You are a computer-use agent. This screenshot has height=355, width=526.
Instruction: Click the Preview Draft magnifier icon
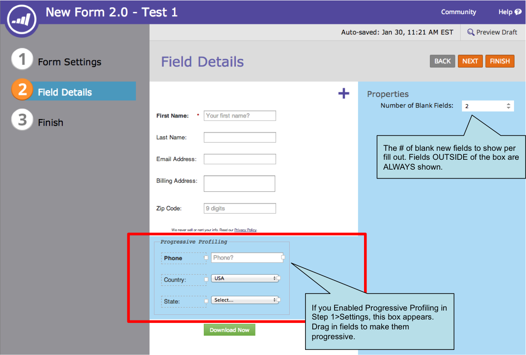(x=471, y=32)
